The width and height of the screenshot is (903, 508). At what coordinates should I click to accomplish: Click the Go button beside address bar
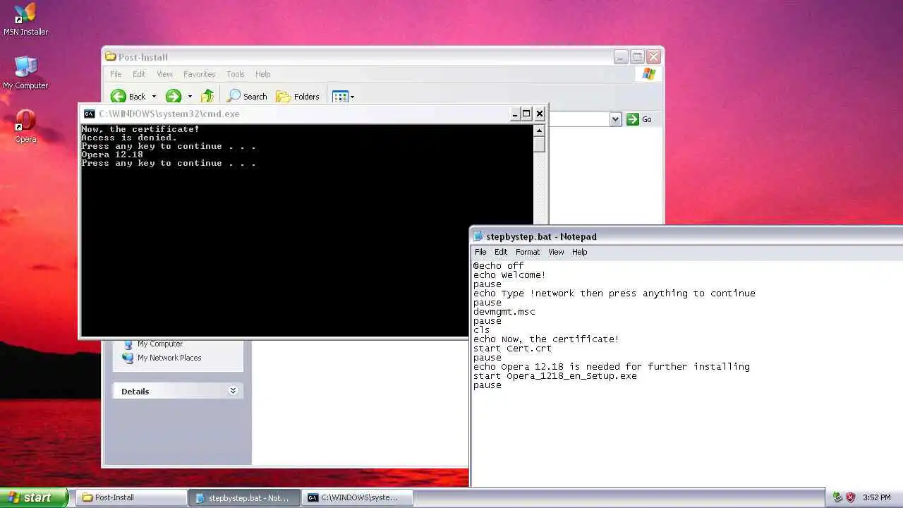point(639,119)
